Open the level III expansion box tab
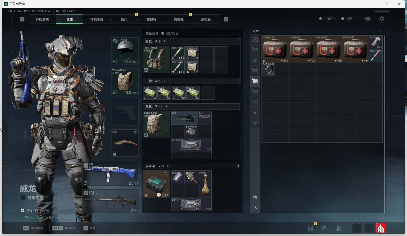The image size is (407, 236). point(255,50)
